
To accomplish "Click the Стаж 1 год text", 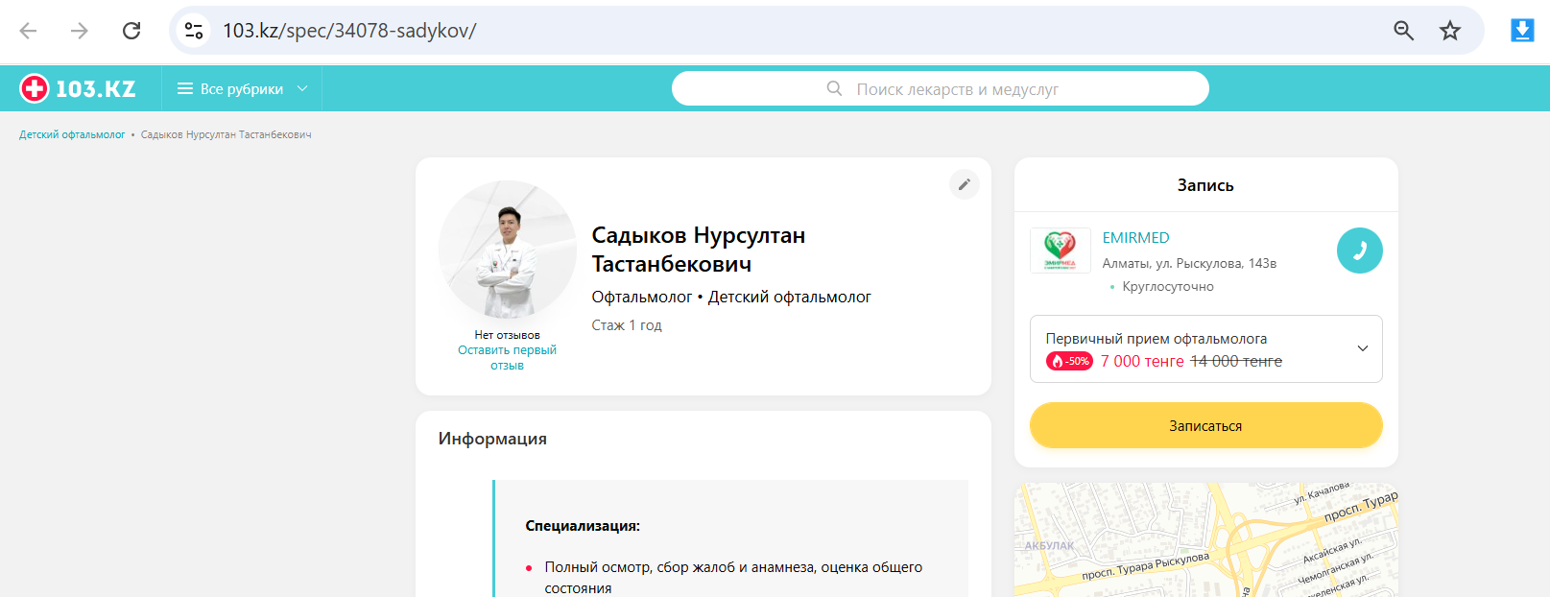I will [x=627, y=325].
